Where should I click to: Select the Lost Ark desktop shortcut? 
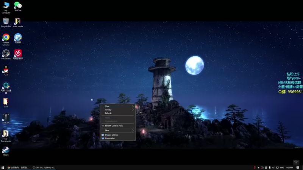(6, 119)
